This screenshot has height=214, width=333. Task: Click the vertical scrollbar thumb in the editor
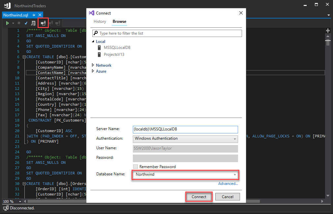click(328, 42)
